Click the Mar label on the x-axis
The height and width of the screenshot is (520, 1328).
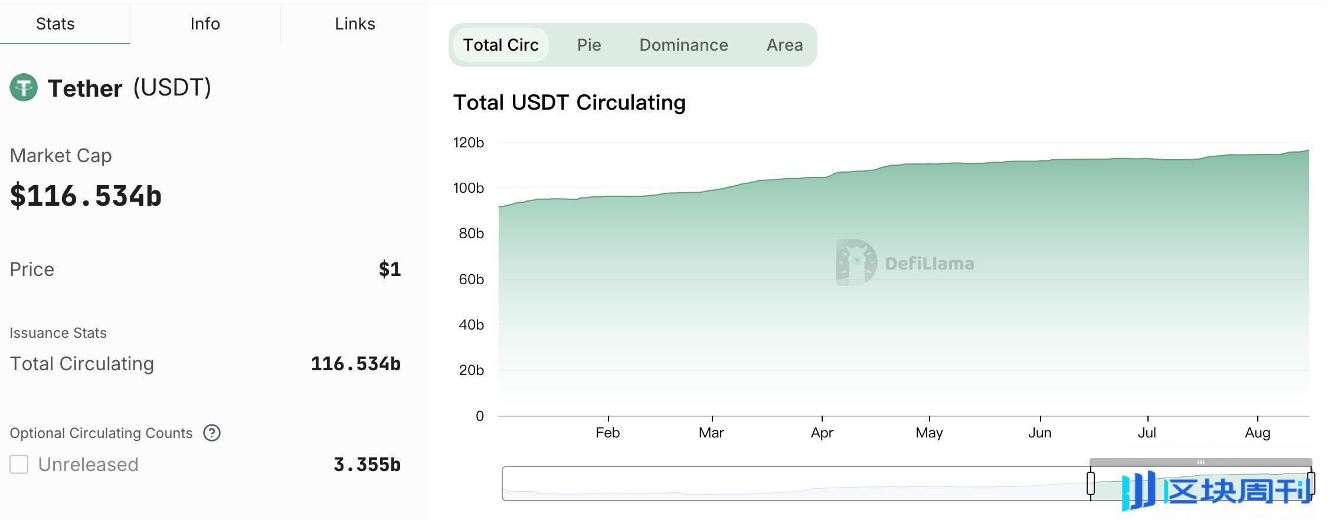(x=711, y=433)
